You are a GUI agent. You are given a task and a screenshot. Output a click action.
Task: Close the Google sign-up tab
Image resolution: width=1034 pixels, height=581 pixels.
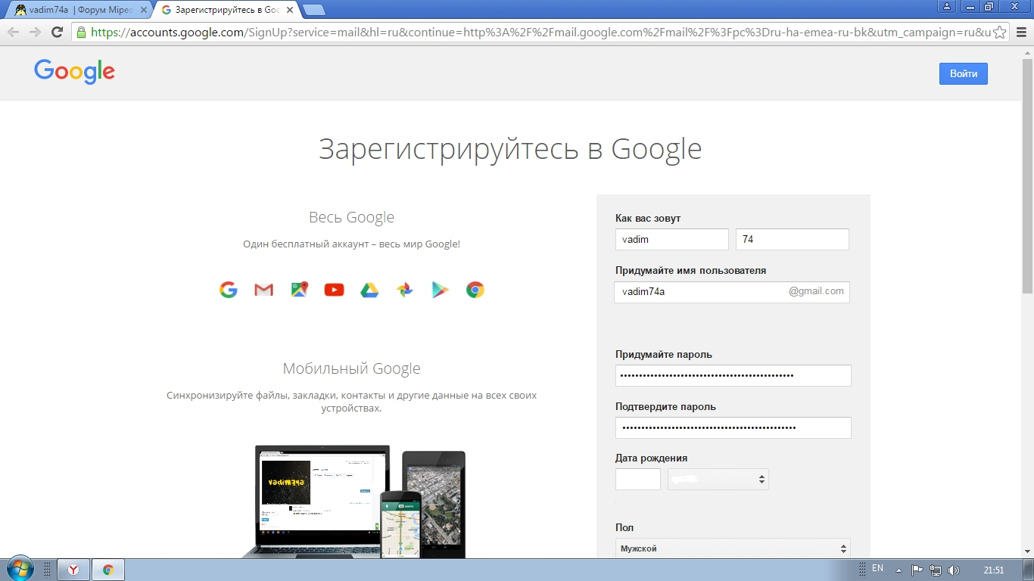289,10
